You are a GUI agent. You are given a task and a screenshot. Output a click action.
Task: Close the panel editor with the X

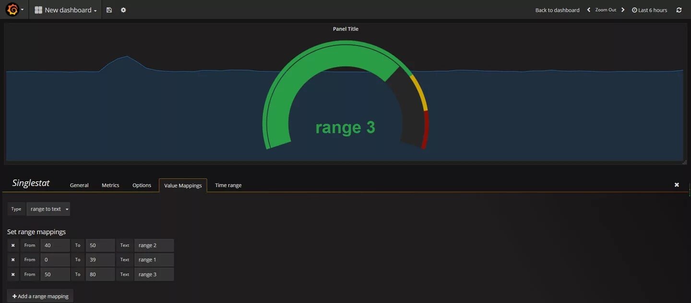(x=677, y=185)
